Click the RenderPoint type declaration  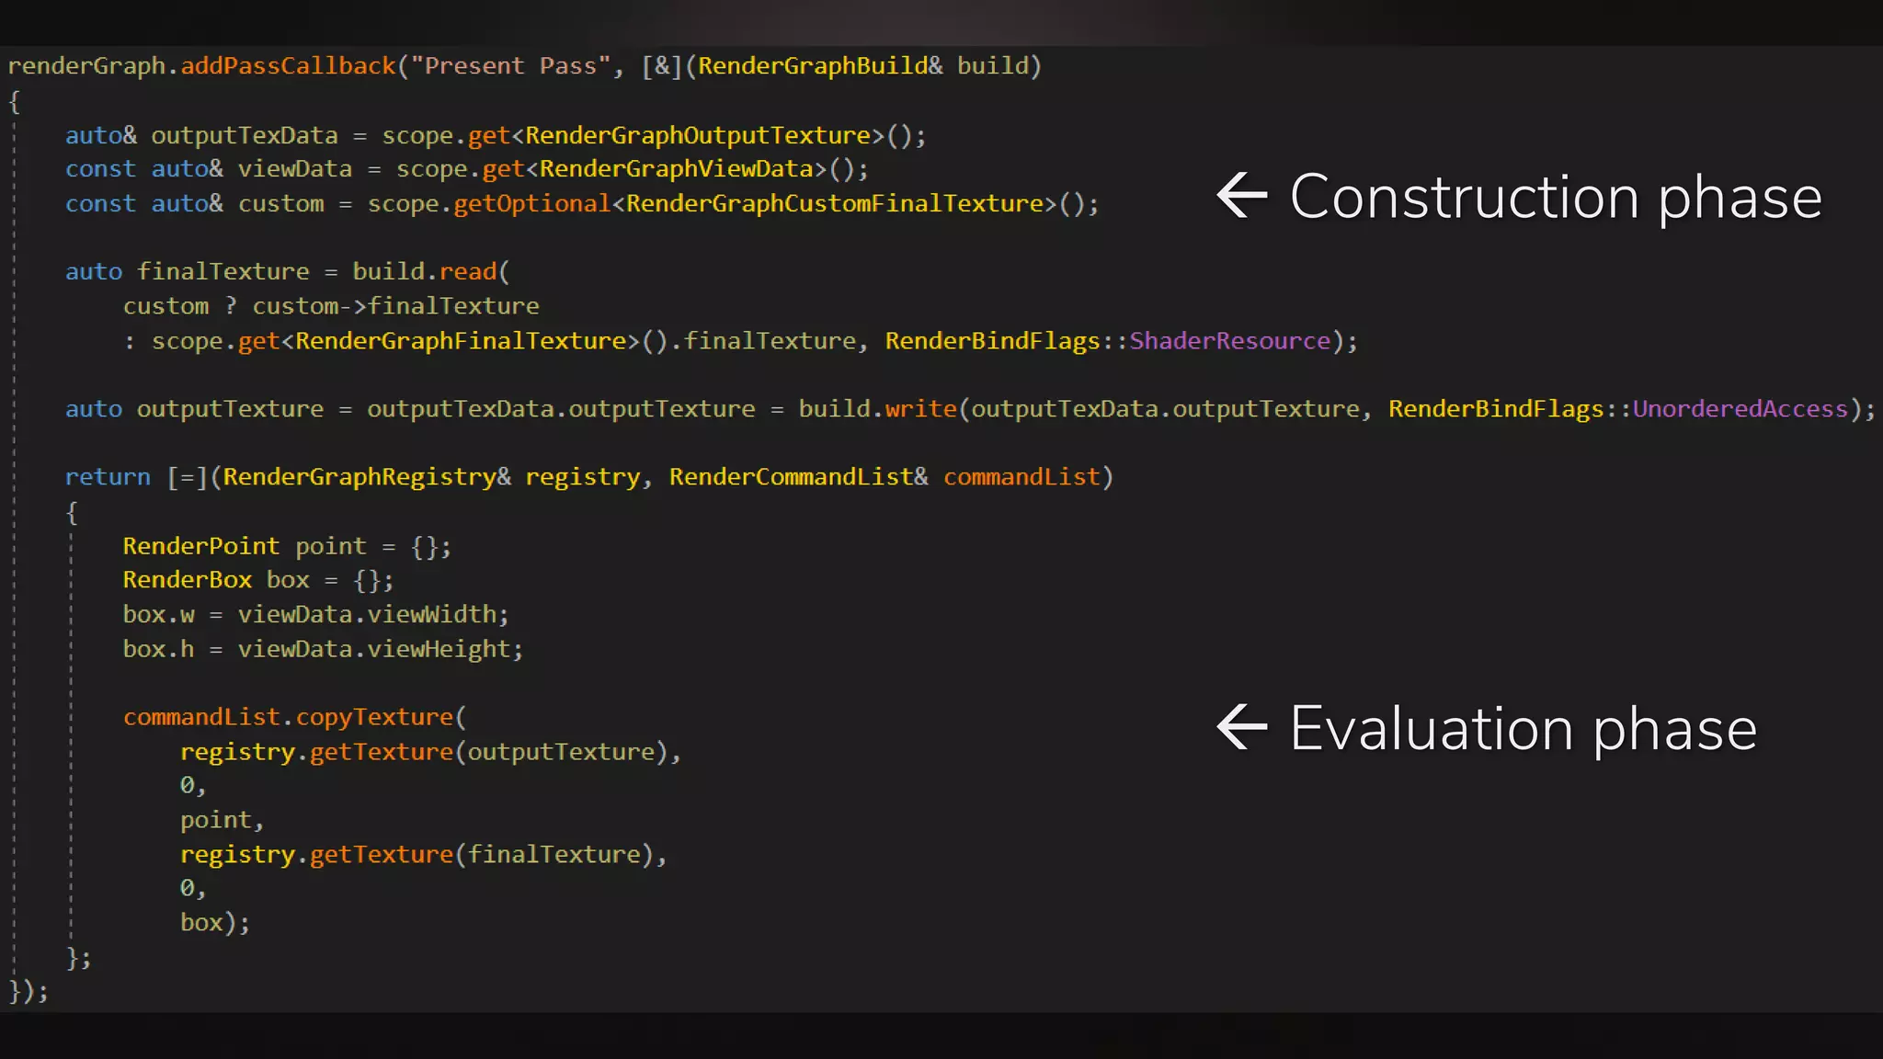click(200, 546)
